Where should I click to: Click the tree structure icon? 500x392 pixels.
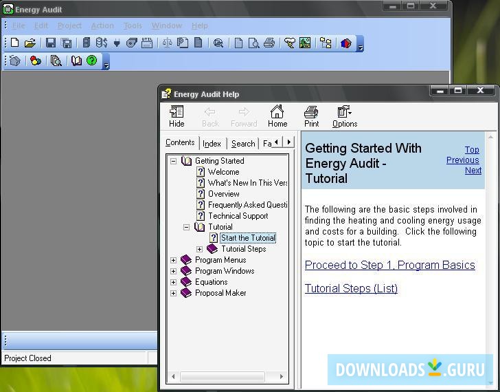(x=326, y=43)
